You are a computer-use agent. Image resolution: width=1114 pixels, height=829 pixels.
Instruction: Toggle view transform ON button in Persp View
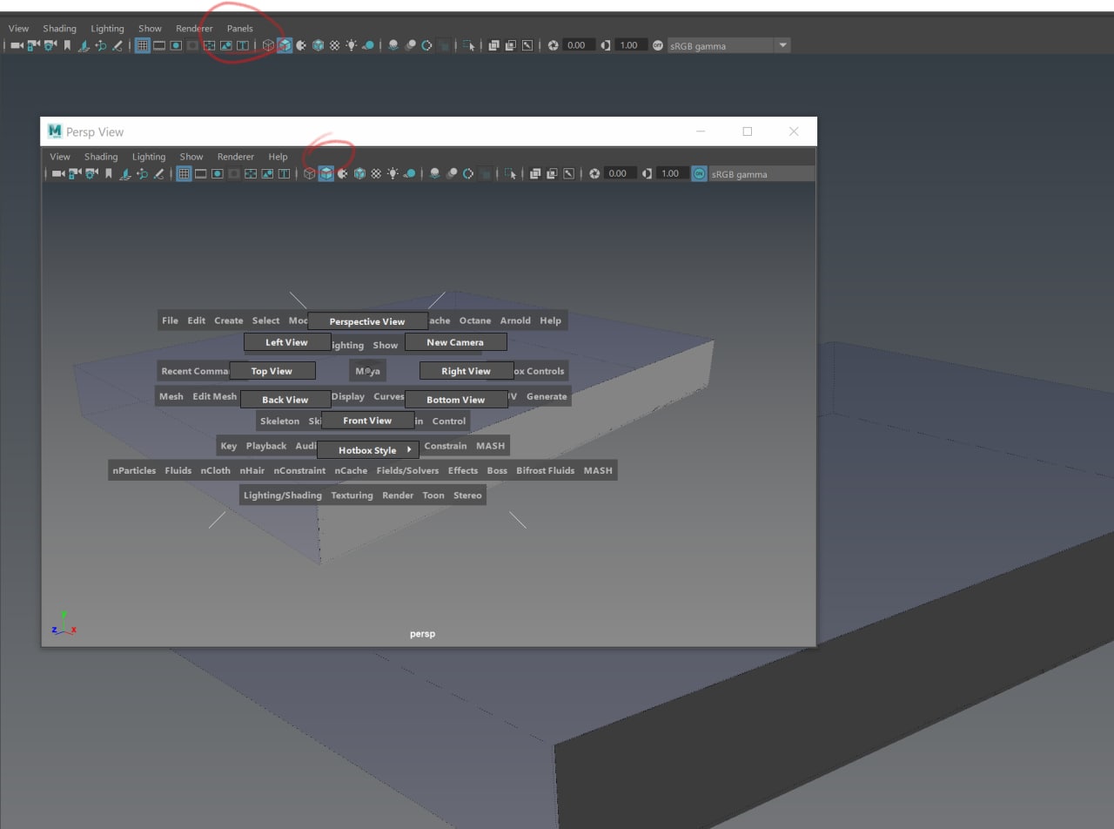click(699, 174)
